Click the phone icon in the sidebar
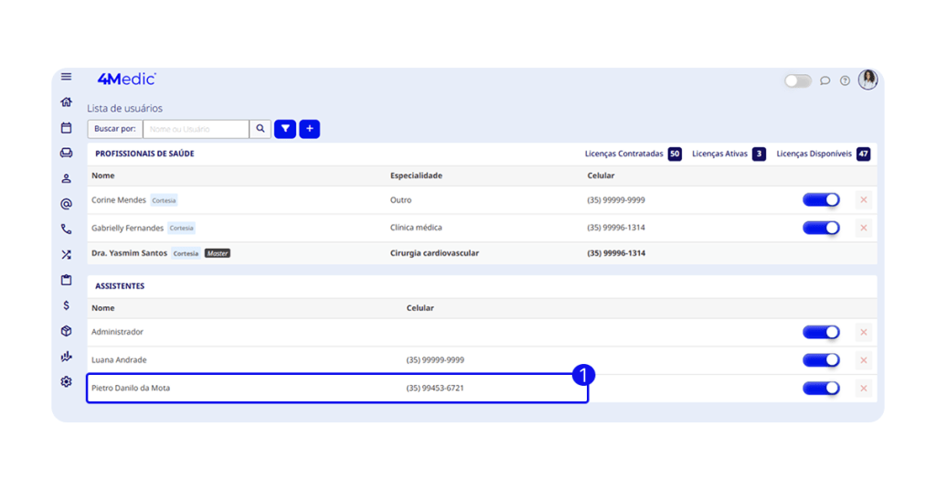Screen dimensions: 936x491 point(66,229)
